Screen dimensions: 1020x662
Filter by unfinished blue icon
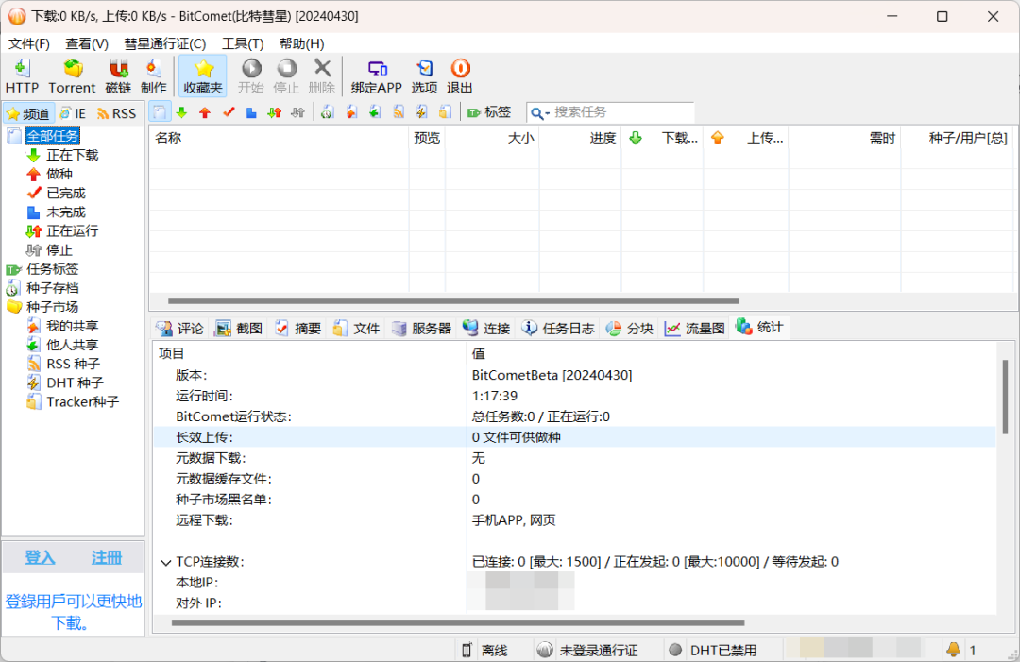point(252,112)
